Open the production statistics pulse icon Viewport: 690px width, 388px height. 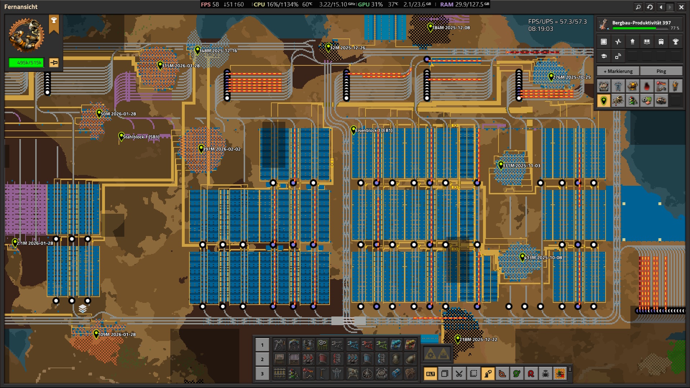tap(618, 42)
